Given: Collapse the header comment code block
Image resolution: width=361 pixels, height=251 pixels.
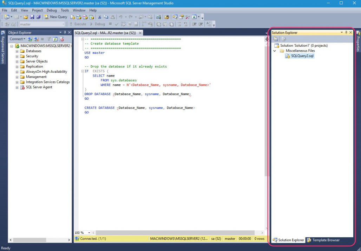Looking at the screenshot, I should tap(83, 39).
